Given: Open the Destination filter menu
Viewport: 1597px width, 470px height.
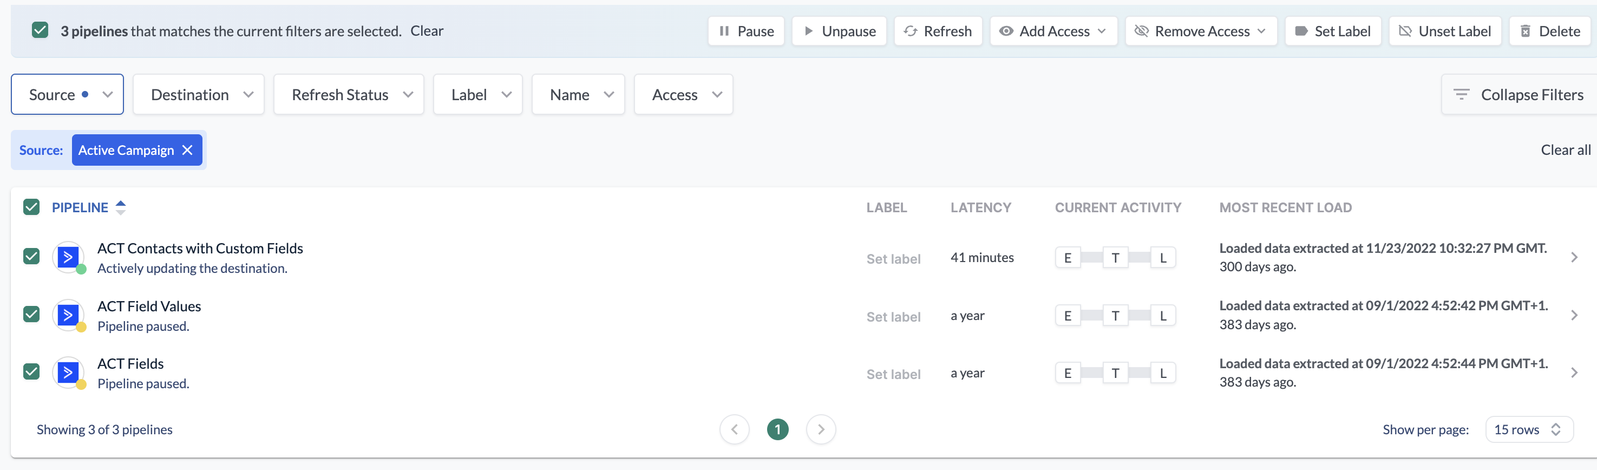Looking at the screenshot, I should click(198, 95).
